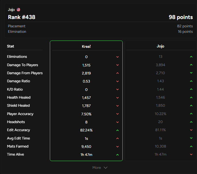Click the Avg Edit Time label
This screenshot has width=197, height=174.
click(18, 138)
